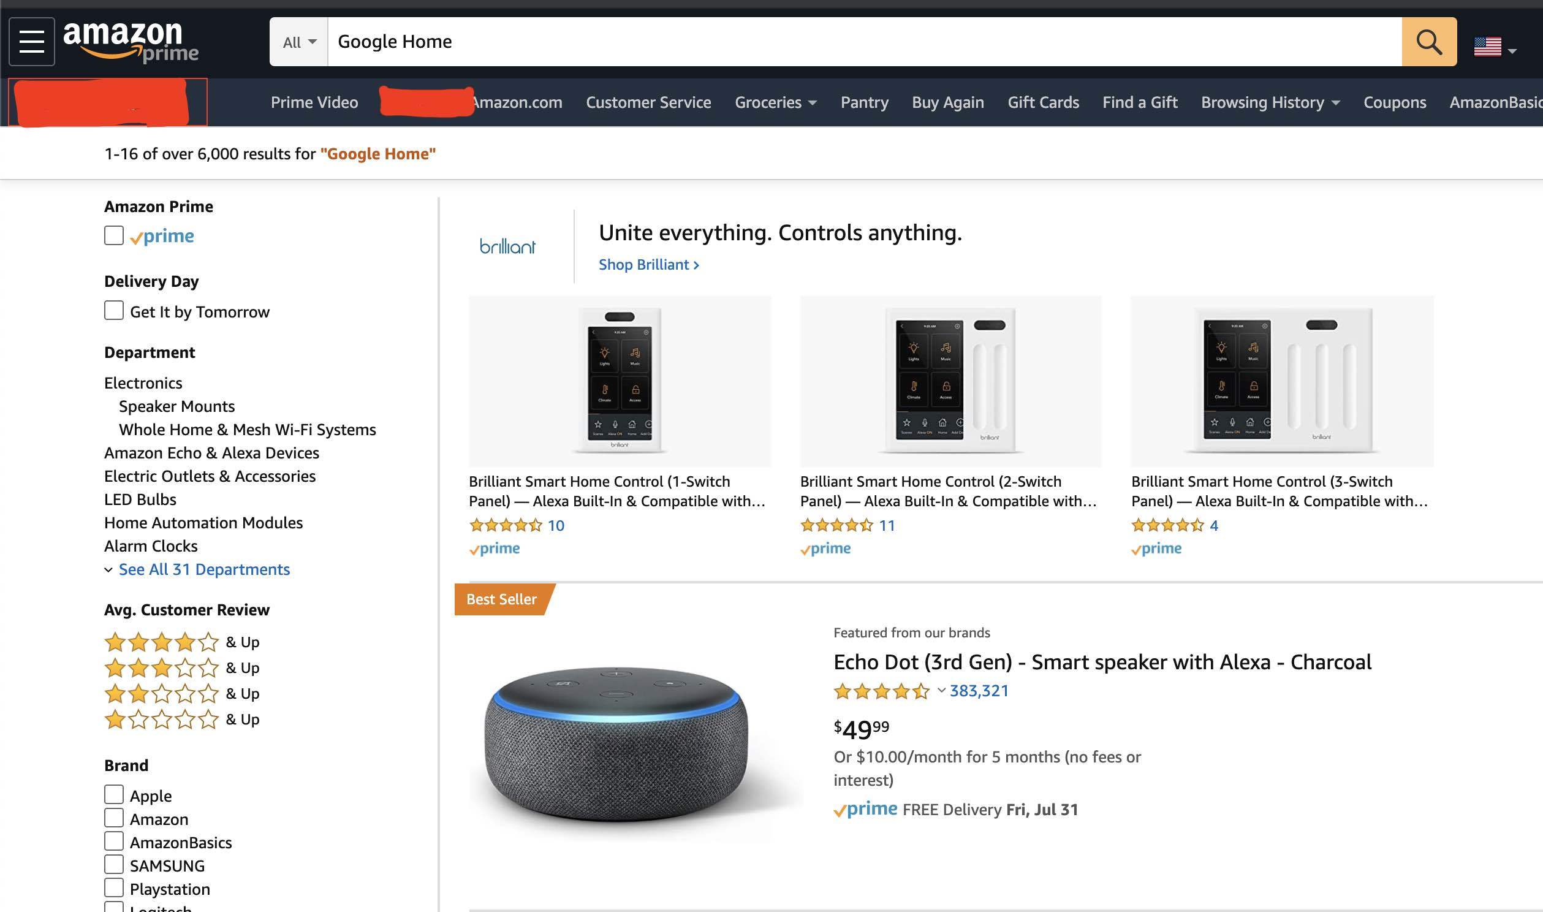Image resolution: width=1543 pixels, height=912 pixels.
Task: Enable the Prime eligibility checkbox
Action: [x=114, y=235]
